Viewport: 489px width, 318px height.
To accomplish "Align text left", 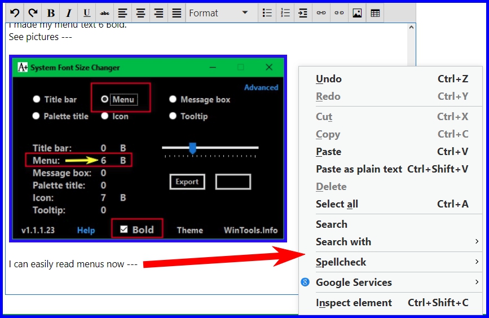I will [x=122, y=13].
